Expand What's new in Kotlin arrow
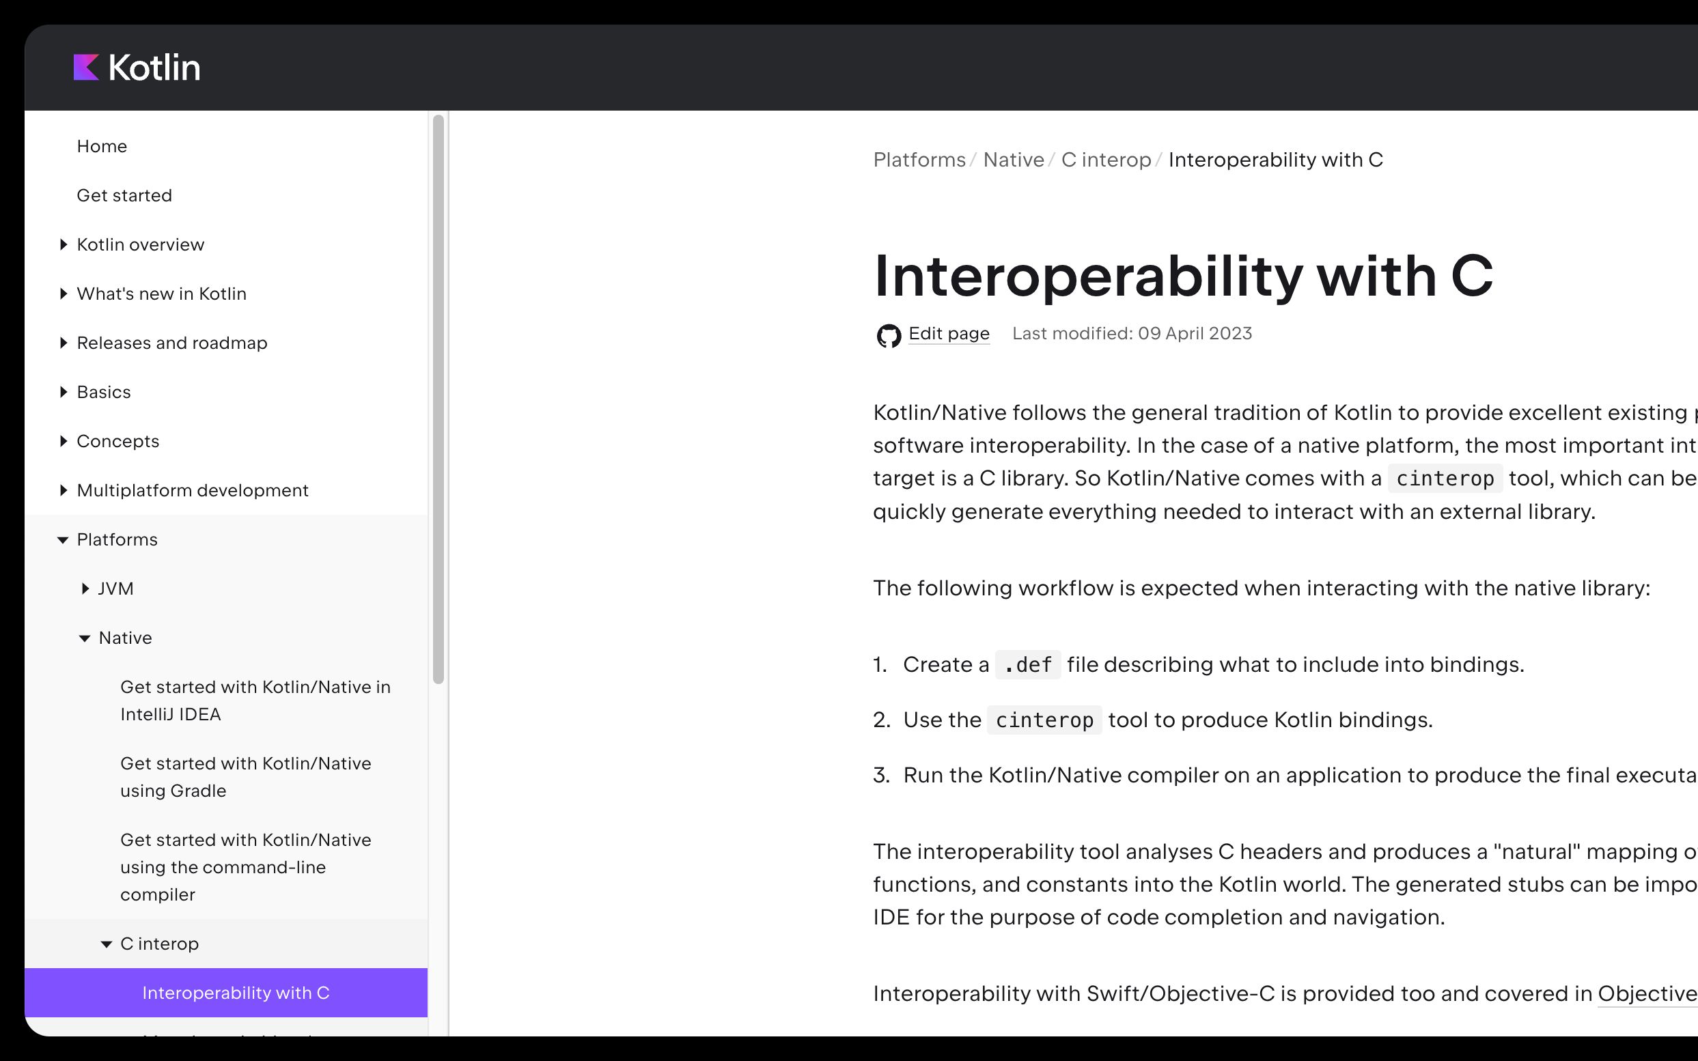Image resolution: width=1698 pixels, height=1061 pixels. [63, 294]
